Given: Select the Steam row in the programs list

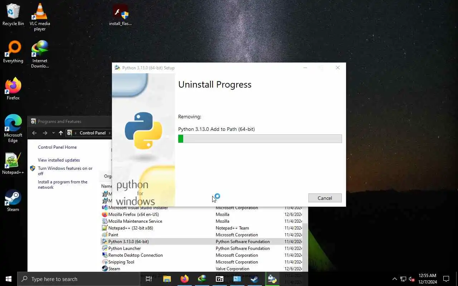Looking at the screenshot, I should pos(202,269).
